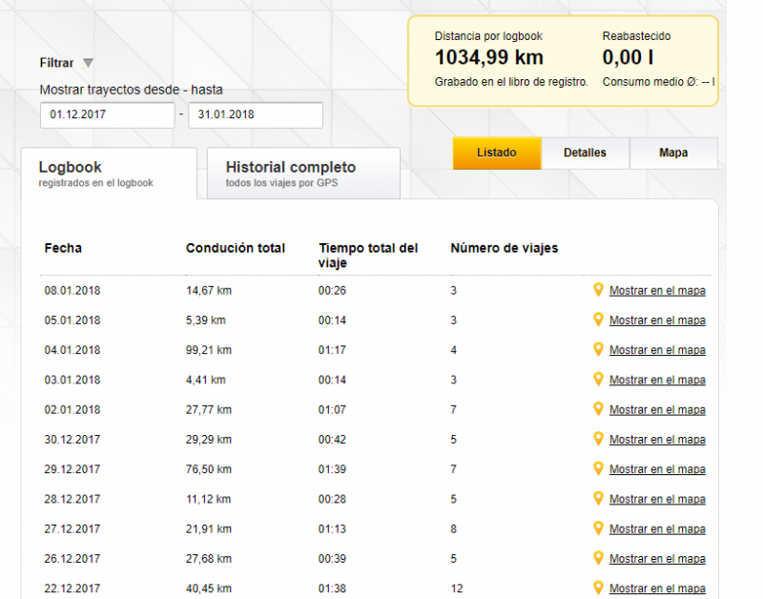Switch to the Mapa view

click(673, 153)
